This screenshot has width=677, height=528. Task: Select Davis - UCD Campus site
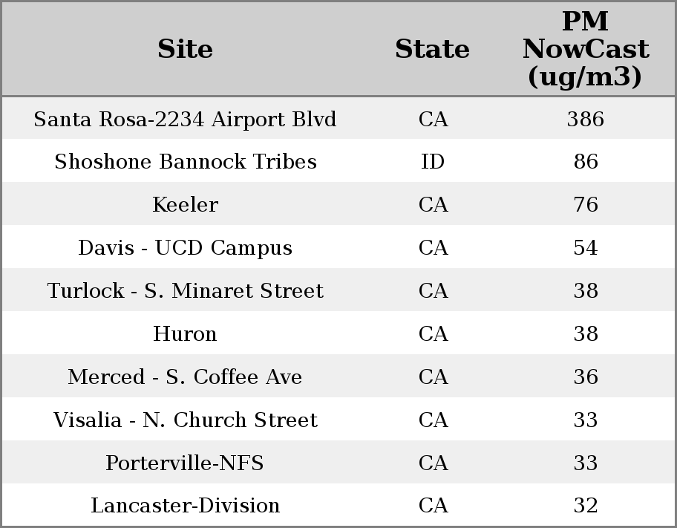coord(185,248)
